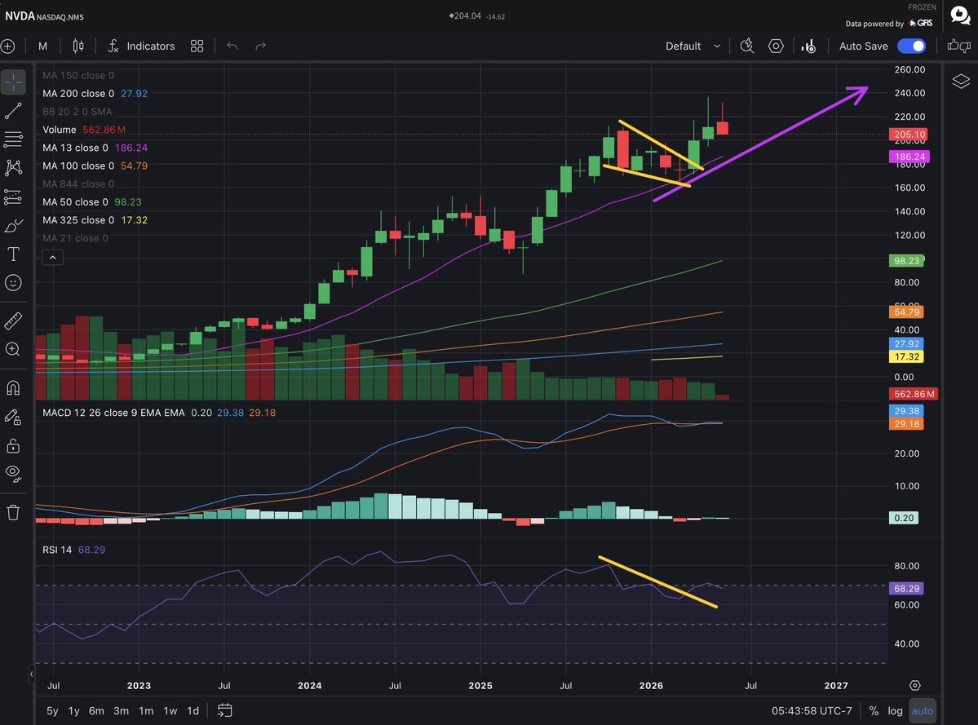Toggle the hidden BB 20 2 0 SMA legend
The image size is (978, 725).
(77, 112)
